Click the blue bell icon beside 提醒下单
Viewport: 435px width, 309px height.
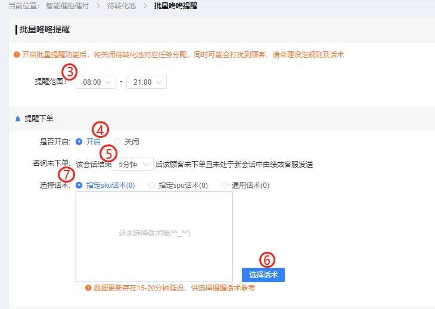18,119
